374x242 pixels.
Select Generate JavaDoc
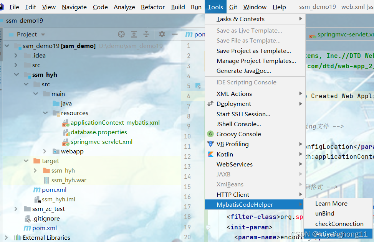point(255,71)
